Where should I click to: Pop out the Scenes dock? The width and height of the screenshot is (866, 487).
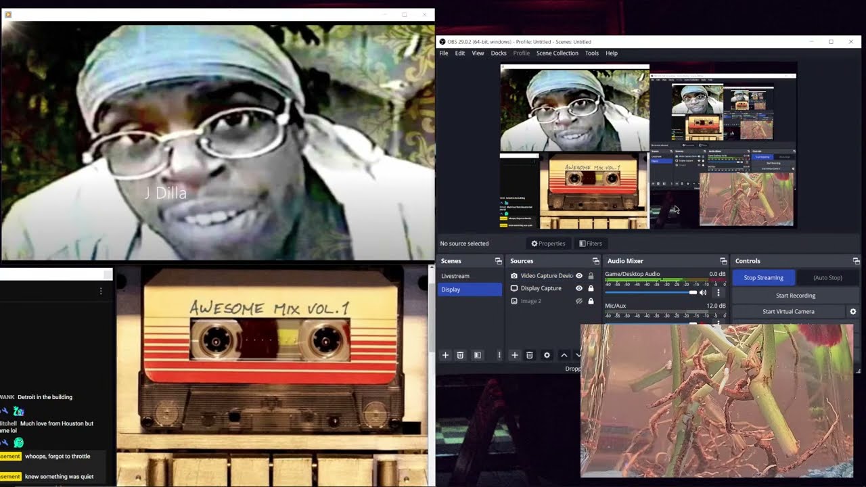499,261
